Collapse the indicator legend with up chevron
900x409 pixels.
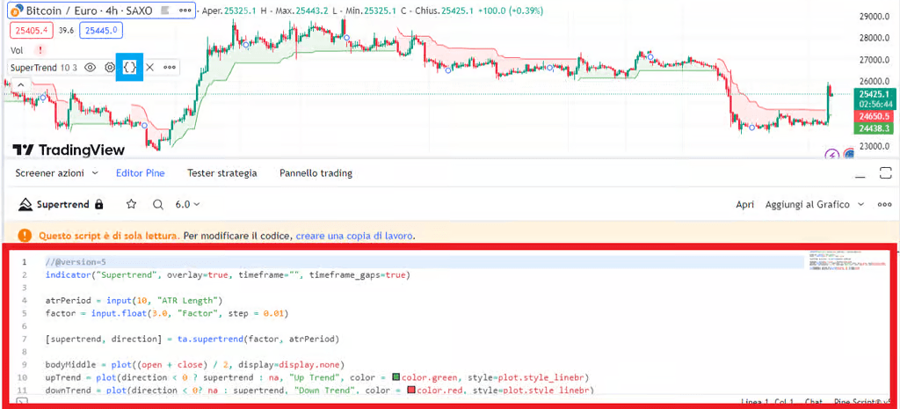click(20, 84)
